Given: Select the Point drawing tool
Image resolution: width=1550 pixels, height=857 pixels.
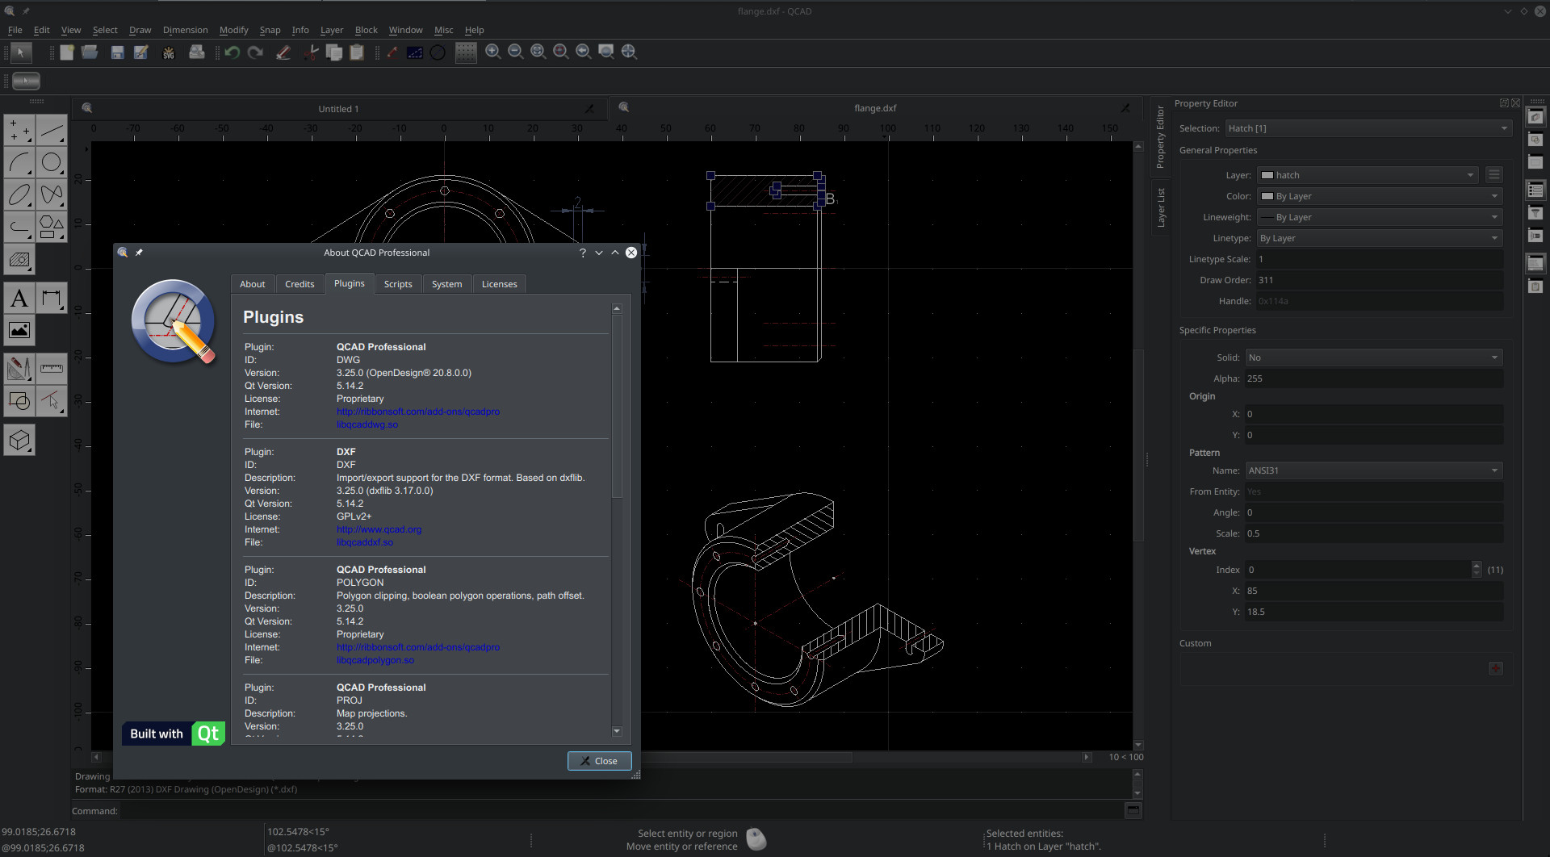Looking at the screenshot, I should click(x=19, y=130).
